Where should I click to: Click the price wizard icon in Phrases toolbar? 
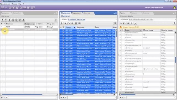pyautogui.click(x=135, y=23)
